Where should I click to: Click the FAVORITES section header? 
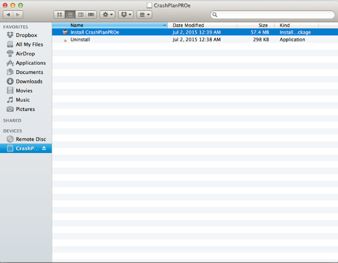[x=16, y=27]
